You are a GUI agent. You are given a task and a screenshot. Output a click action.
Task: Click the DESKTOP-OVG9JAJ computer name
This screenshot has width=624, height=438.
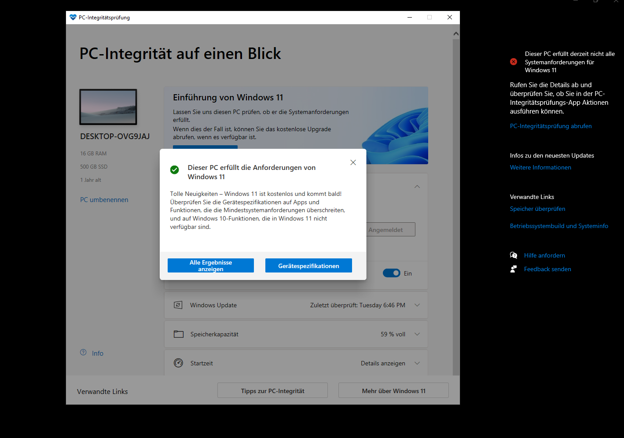coord(115,136)
